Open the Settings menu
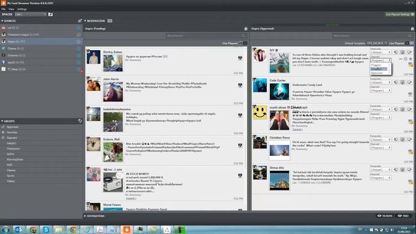Image resolution: width=416 pixels, height=234 pixels. point(21,9)
